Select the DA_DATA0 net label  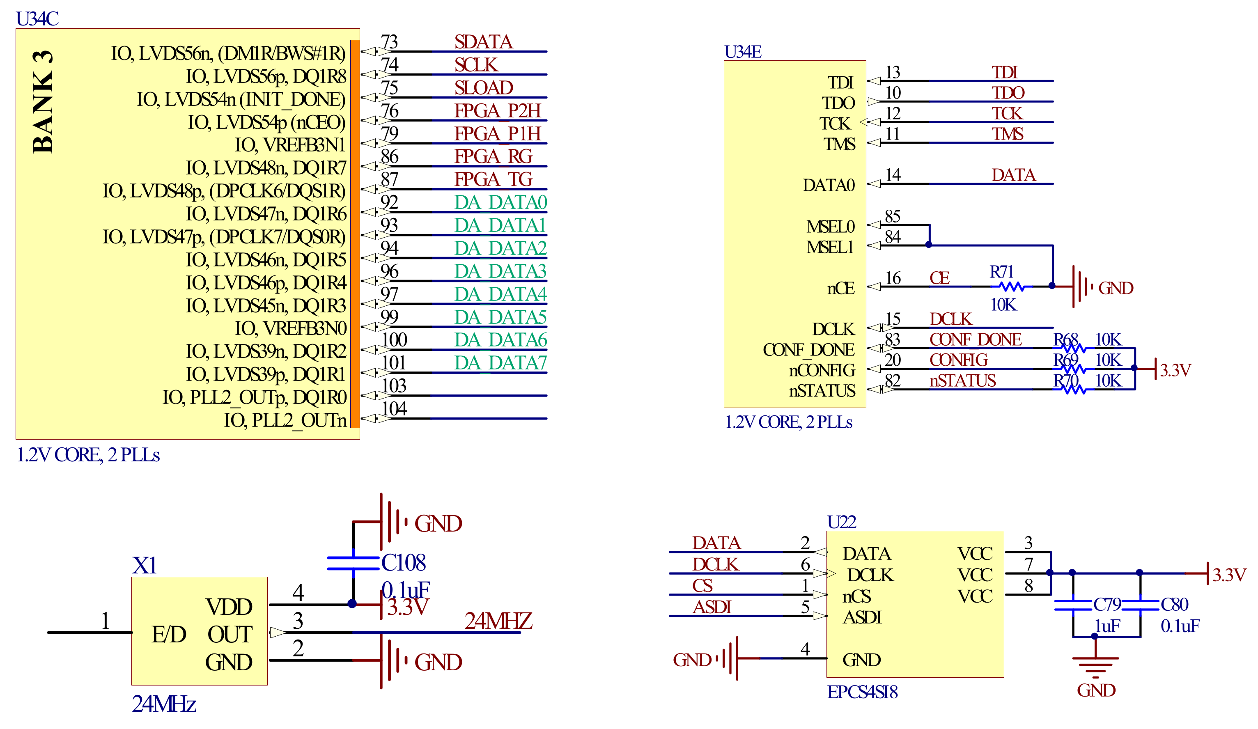coord(500,203)
